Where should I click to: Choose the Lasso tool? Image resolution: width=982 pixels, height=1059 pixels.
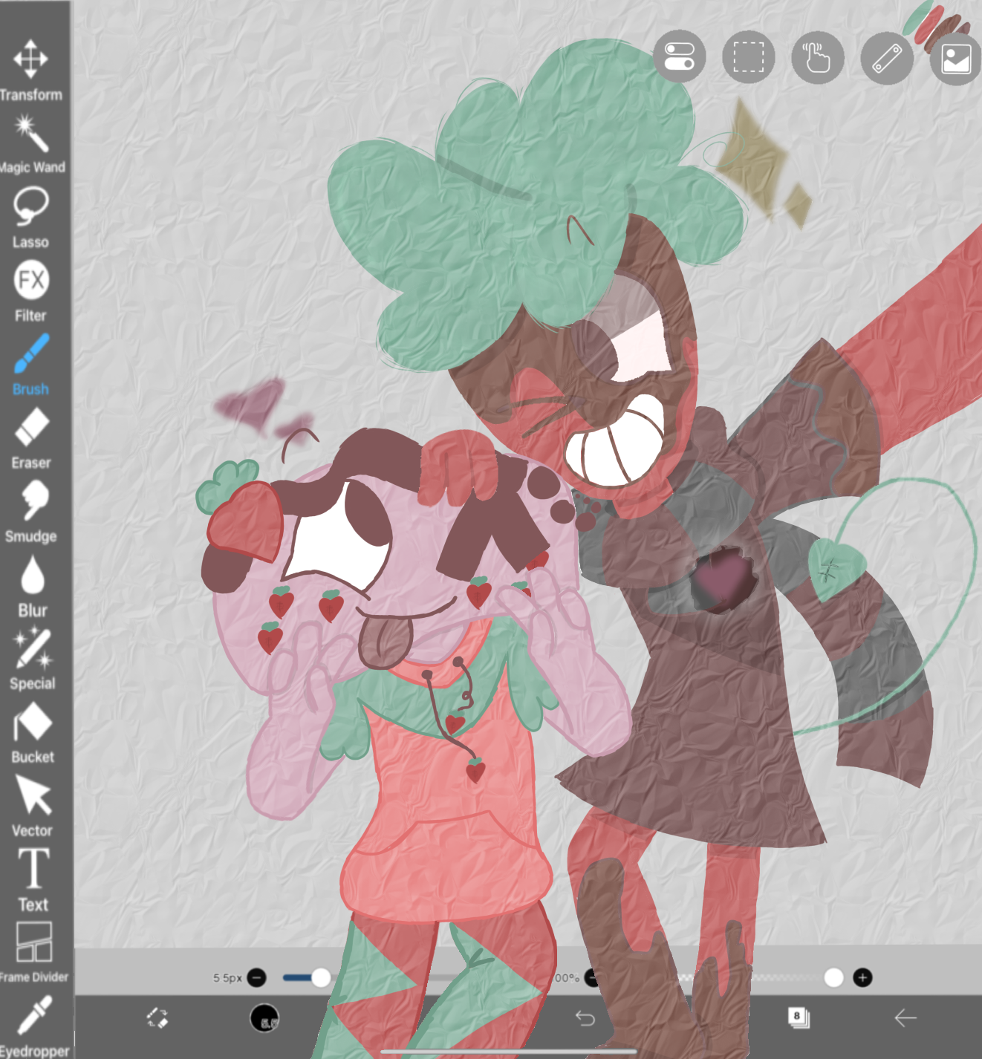pos(30,206)
